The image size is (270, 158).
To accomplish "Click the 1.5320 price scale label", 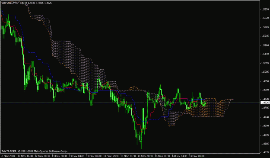I will click(265, 18).
